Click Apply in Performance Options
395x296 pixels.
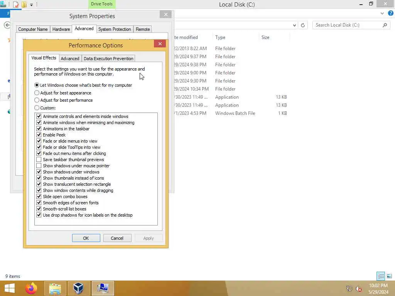149,238
